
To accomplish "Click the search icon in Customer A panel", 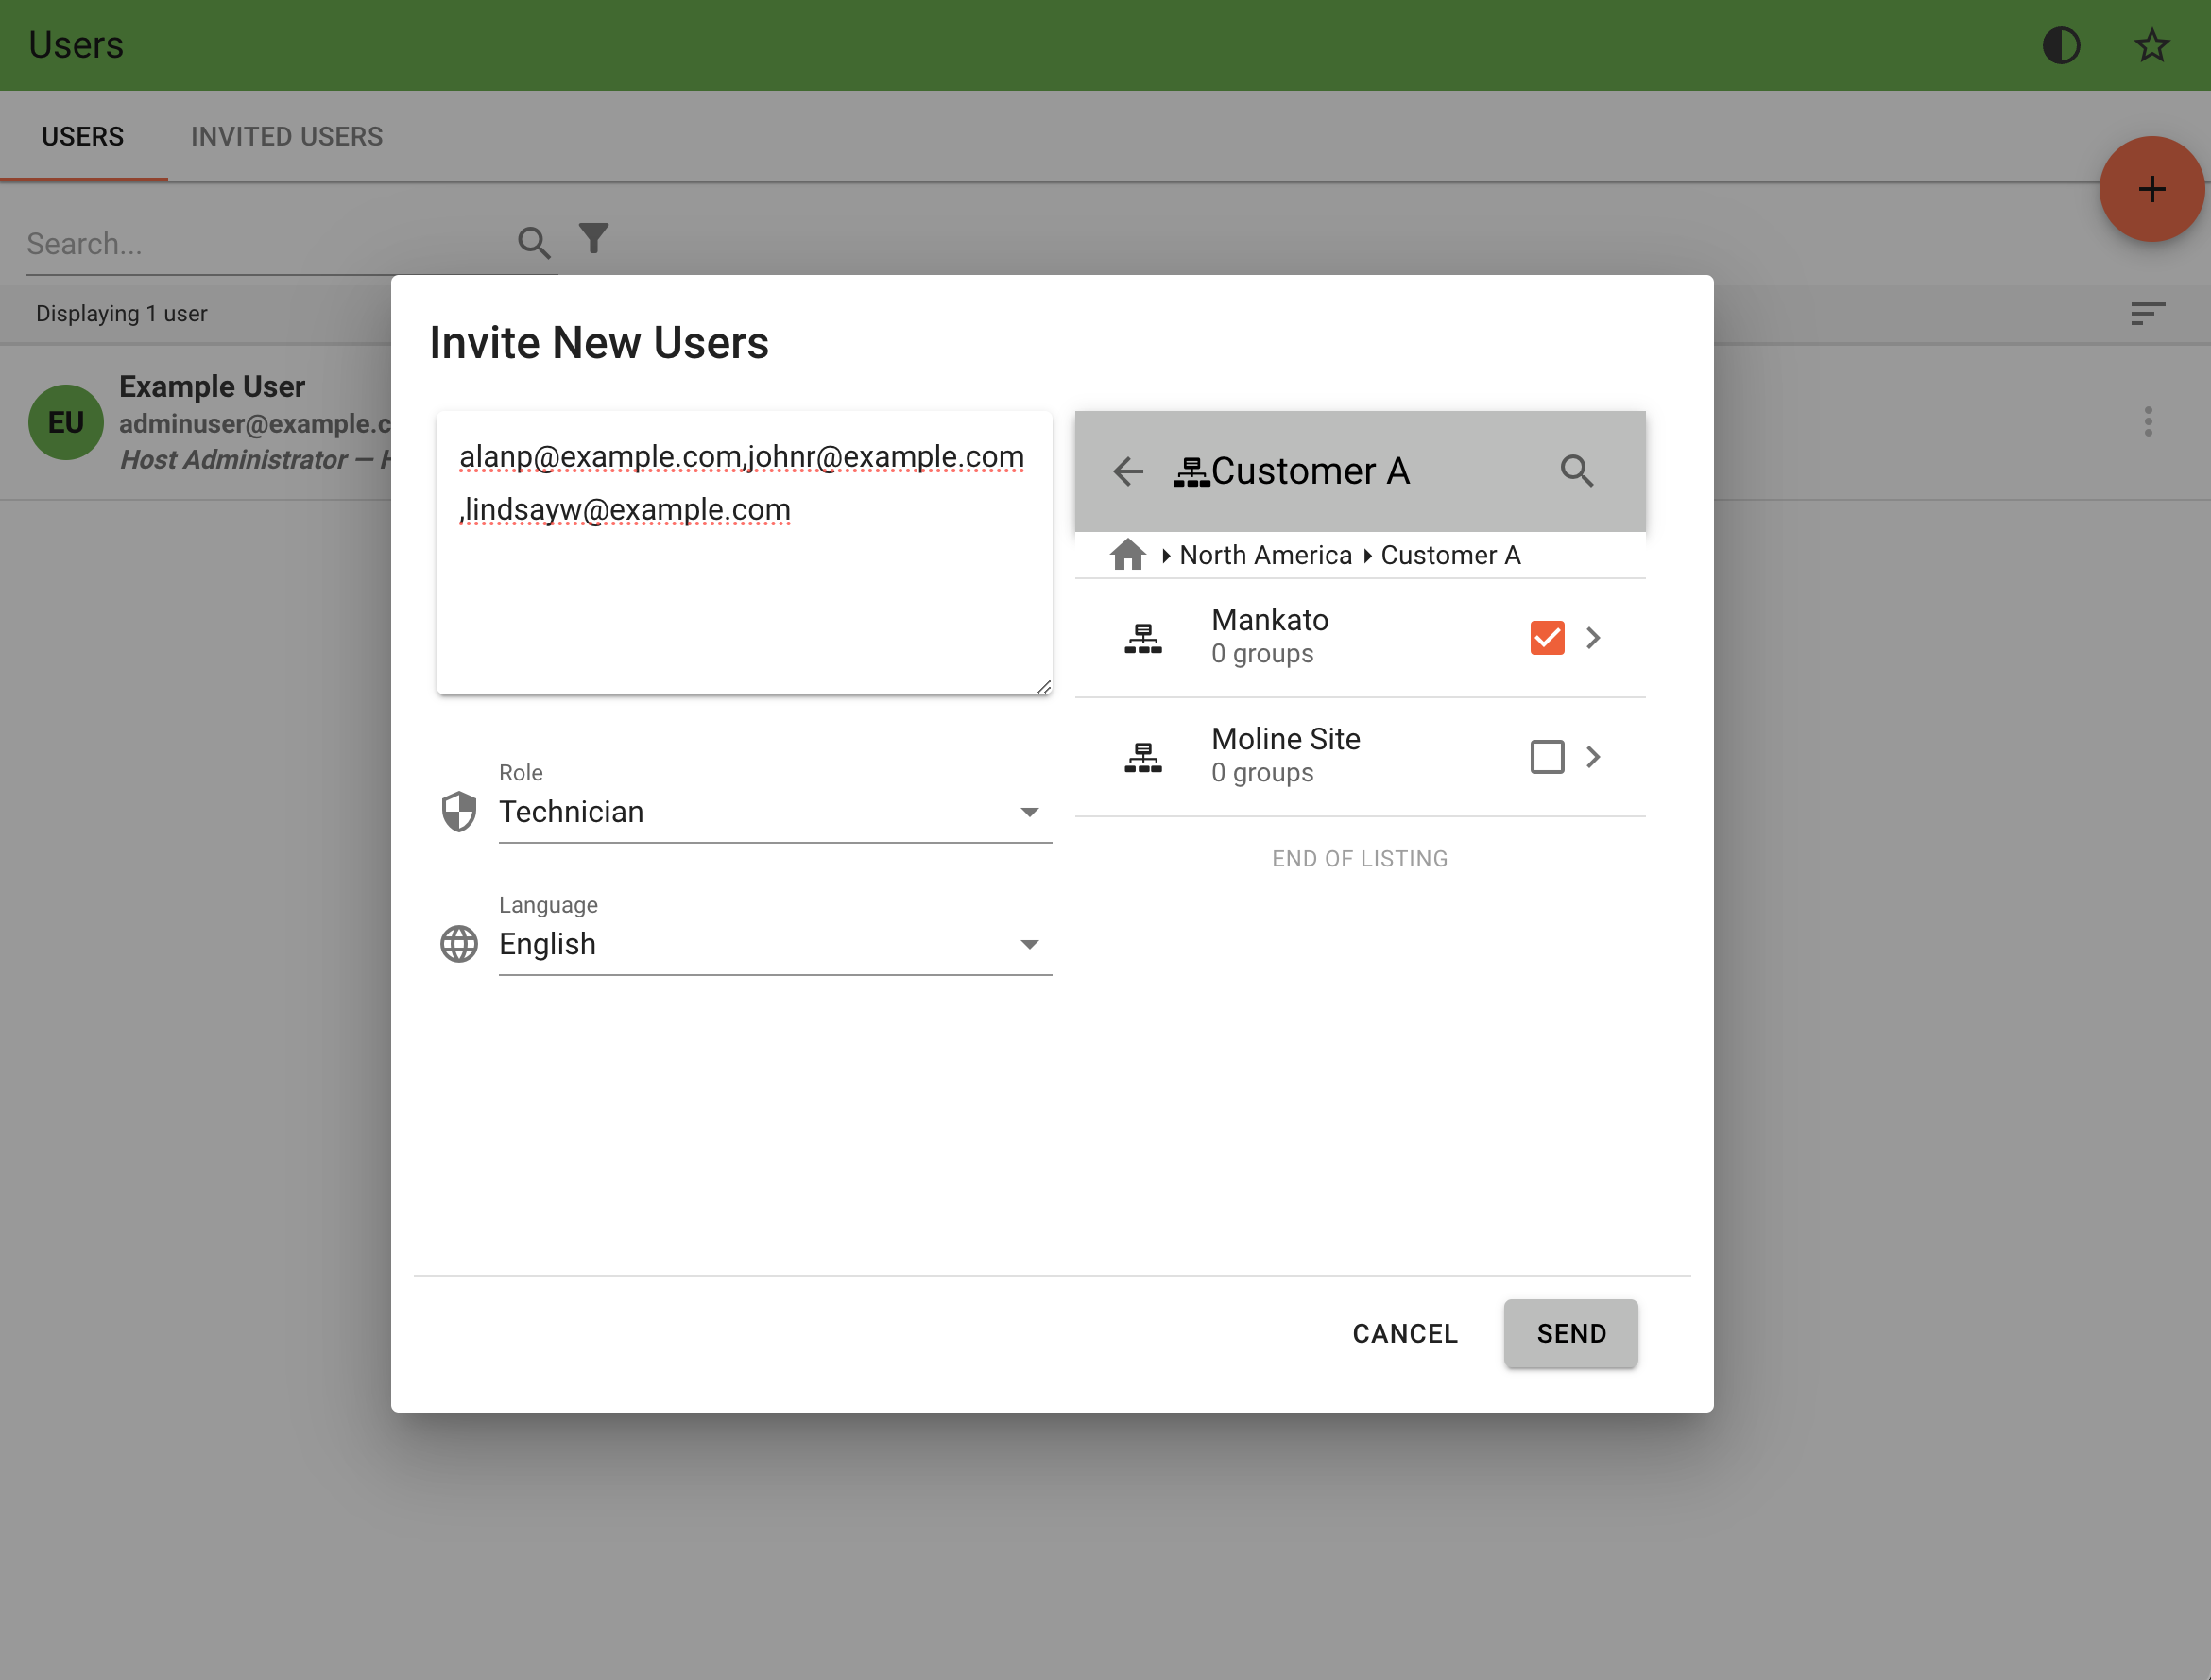I will click(1576, 471).
